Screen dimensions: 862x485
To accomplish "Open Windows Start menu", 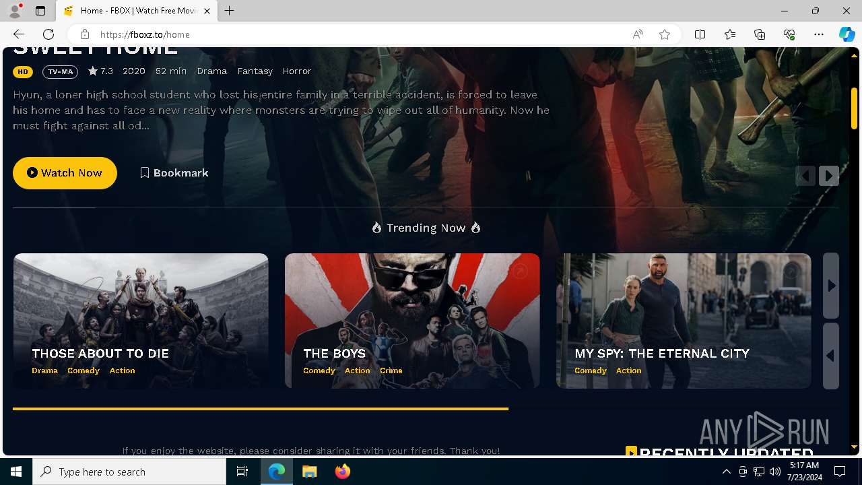I will pos(16,472).
